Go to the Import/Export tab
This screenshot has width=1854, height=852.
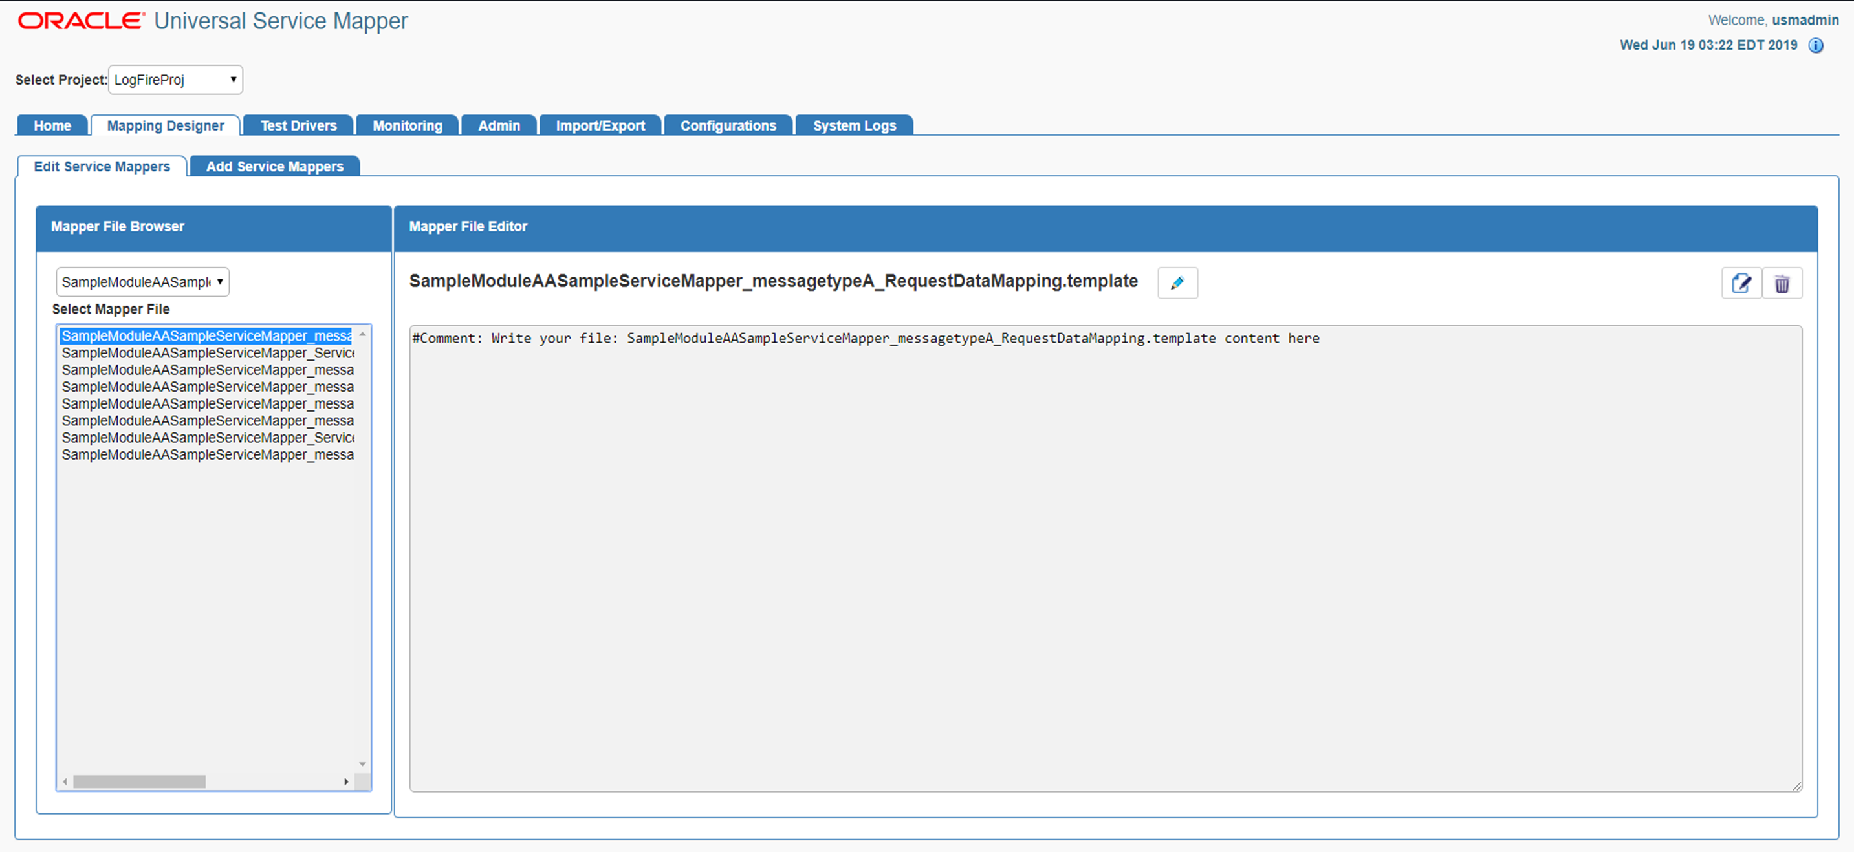600,125
